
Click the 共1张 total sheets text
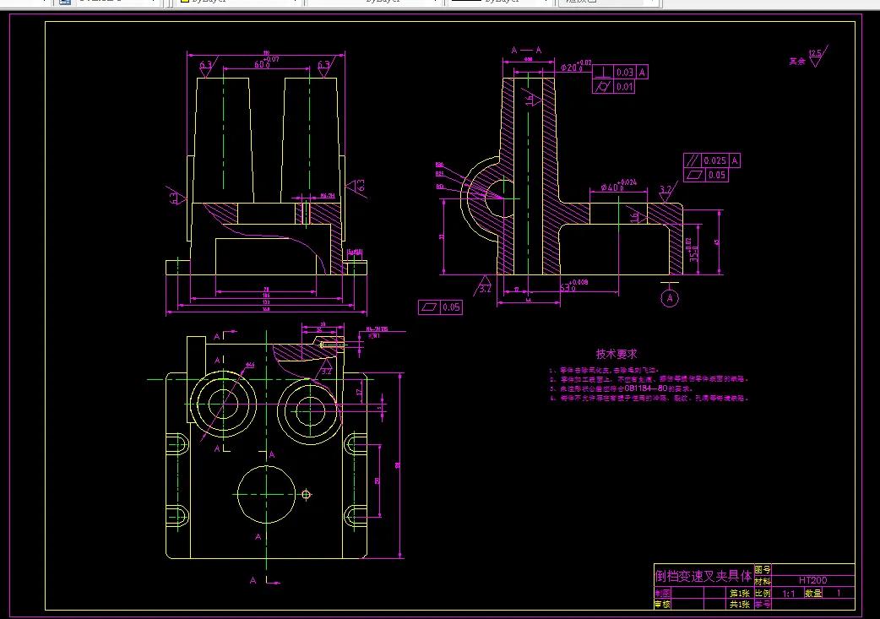coord(740,605)
